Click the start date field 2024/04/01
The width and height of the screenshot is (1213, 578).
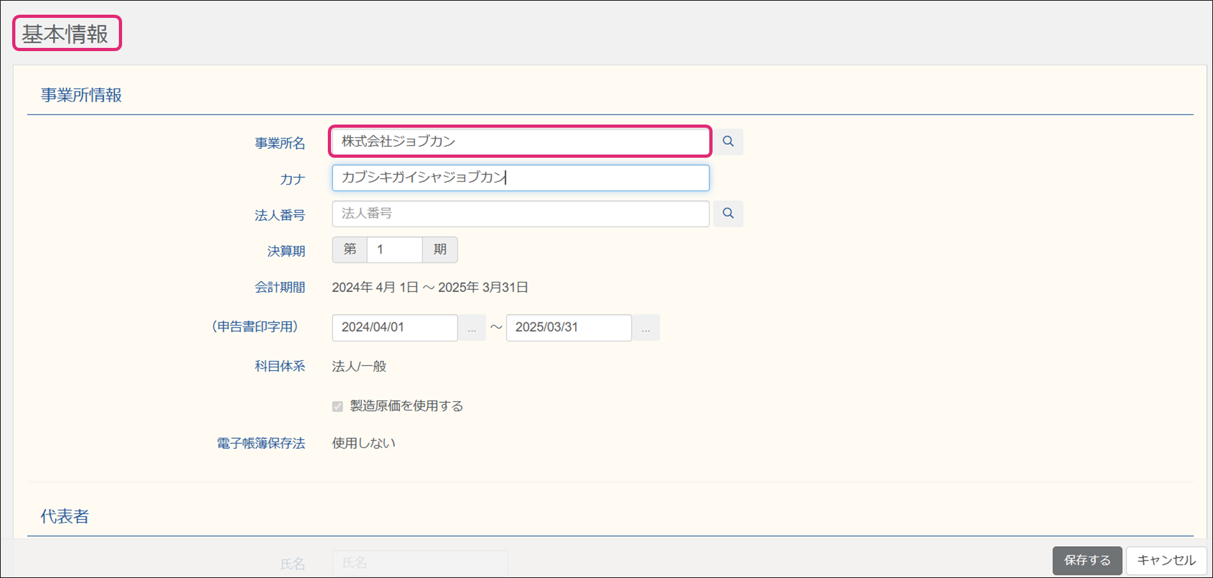coord(394,328)
